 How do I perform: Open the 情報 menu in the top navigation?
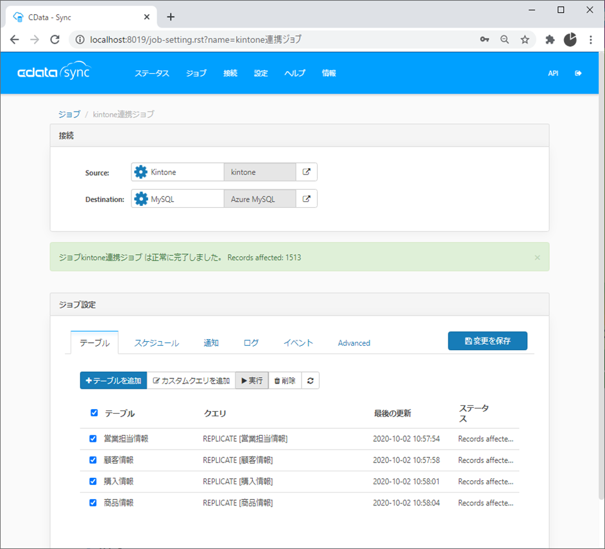click(328, 73)
